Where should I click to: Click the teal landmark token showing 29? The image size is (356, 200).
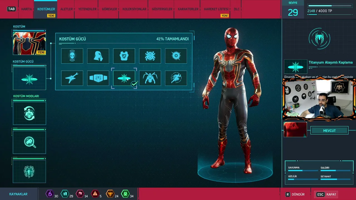click(65, 194)
